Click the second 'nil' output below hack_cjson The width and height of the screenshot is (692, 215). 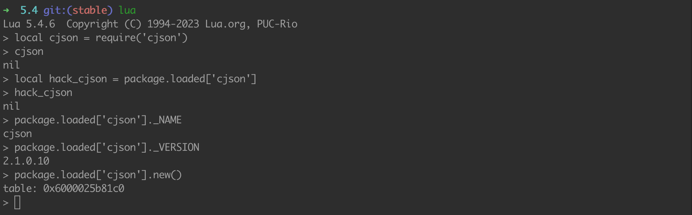(11, 106)
